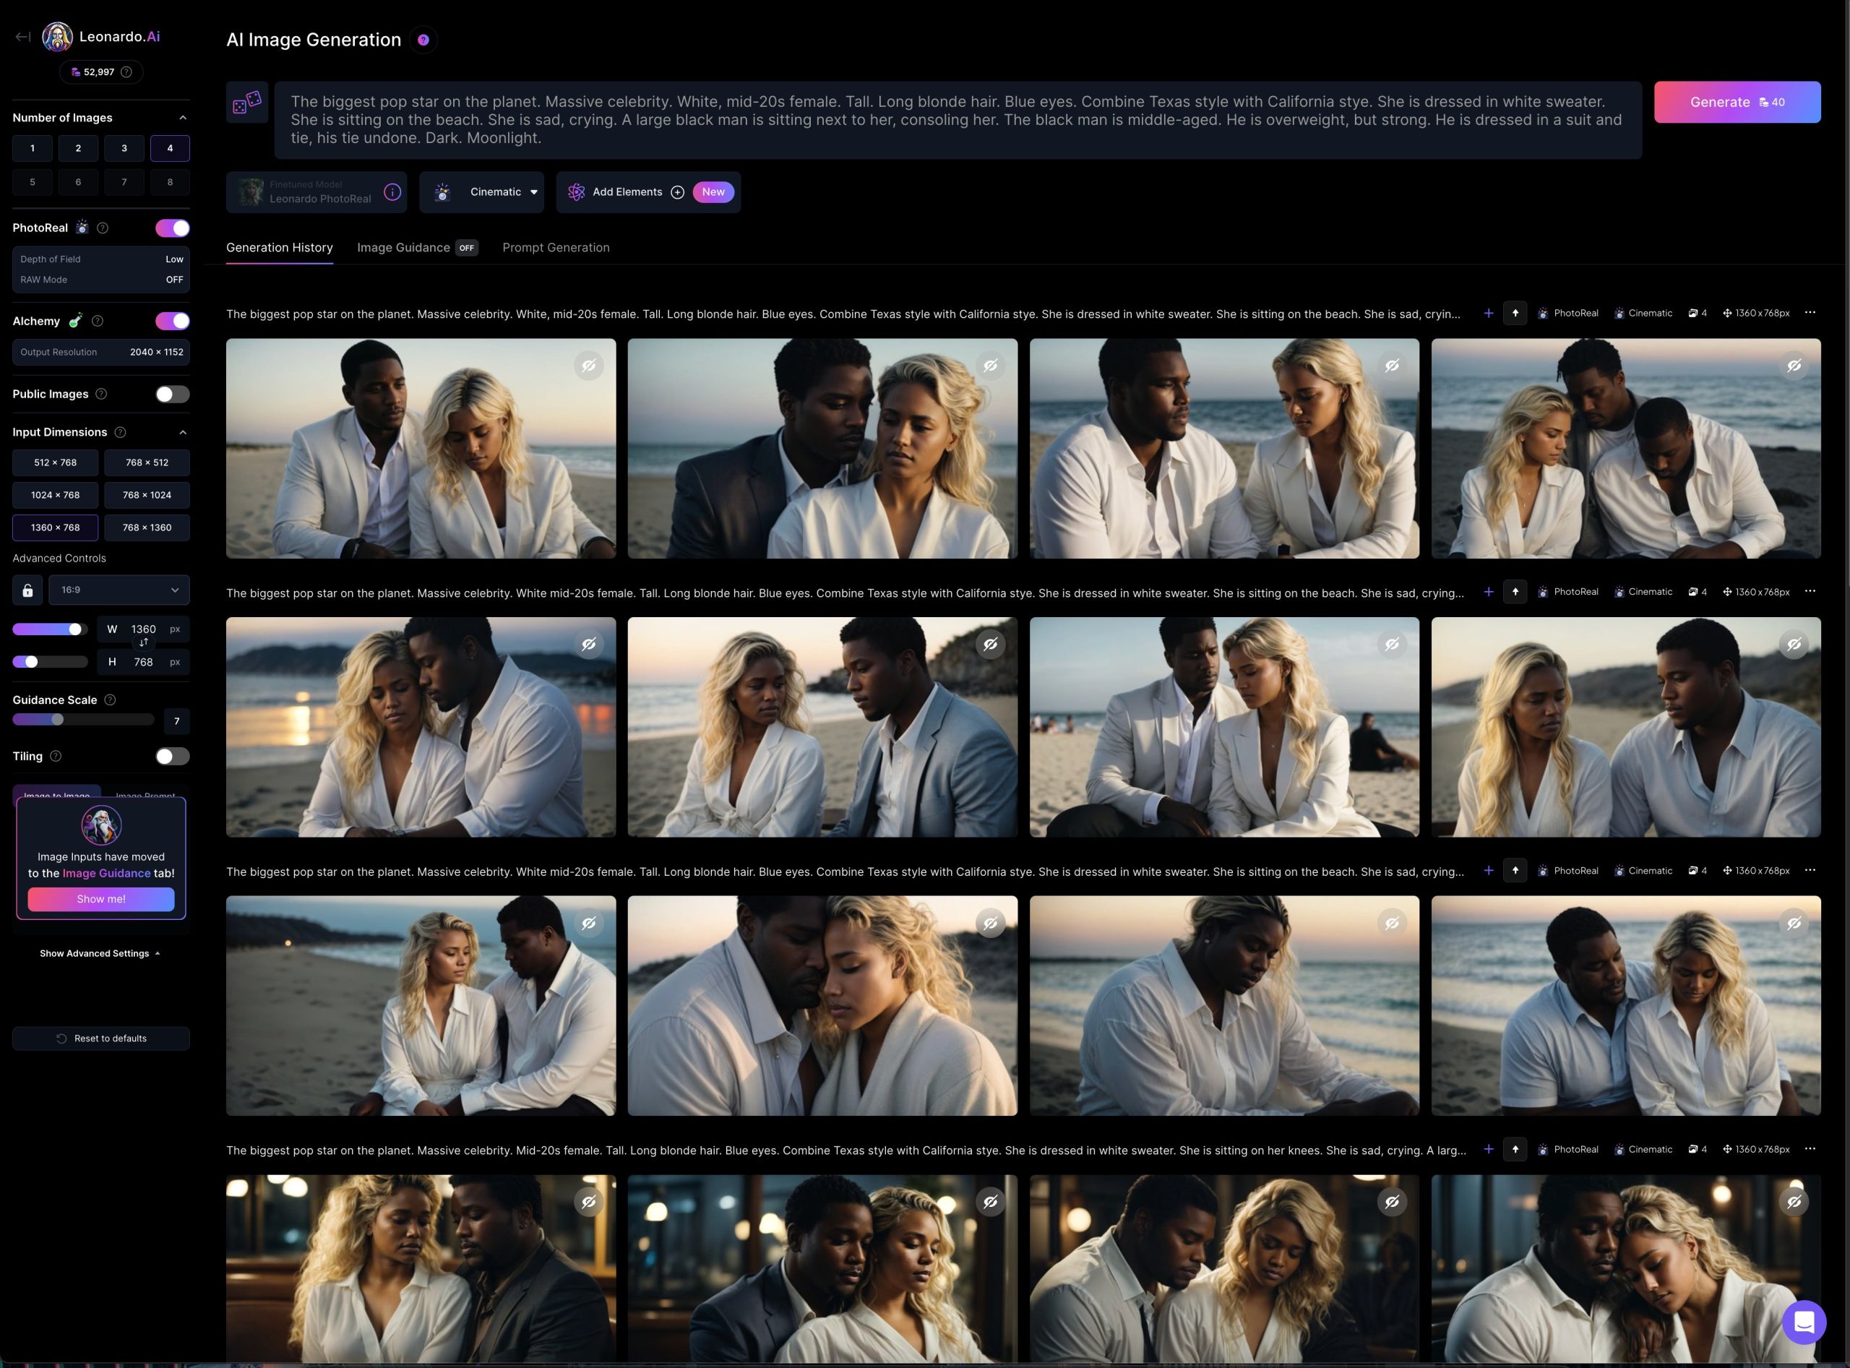1850x1368 pixels.
Task: Click the PhotoReal help question mark
Action: click(x=103, y=228)
